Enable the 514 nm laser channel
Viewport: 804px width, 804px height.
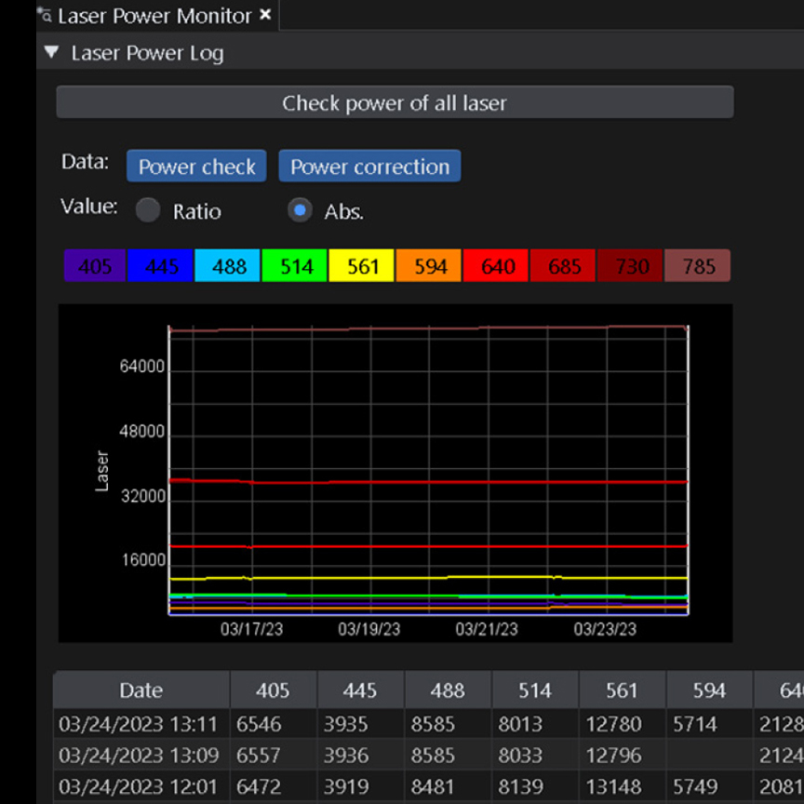tap(294, 265)
